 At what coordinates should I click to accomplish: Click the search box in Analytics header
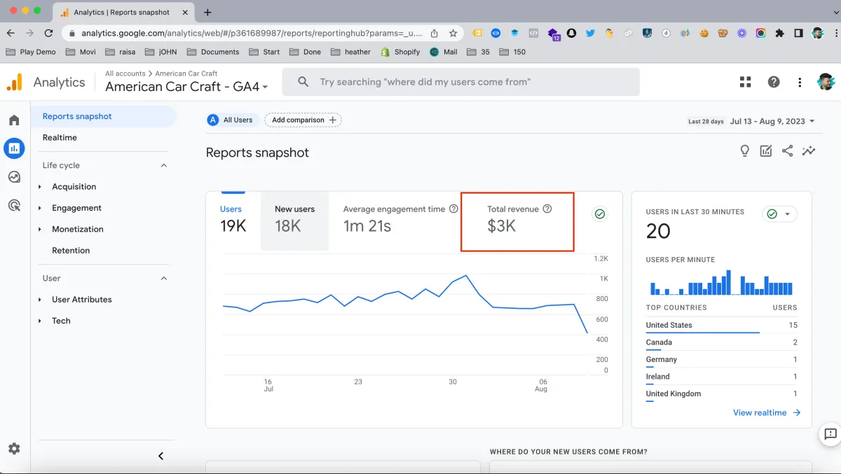(x=461, y=82)
